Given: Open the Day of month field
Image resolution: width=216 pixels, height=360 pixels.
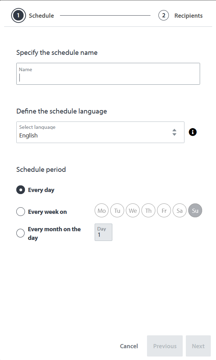Looking at the screenshot, I should 103,232.
